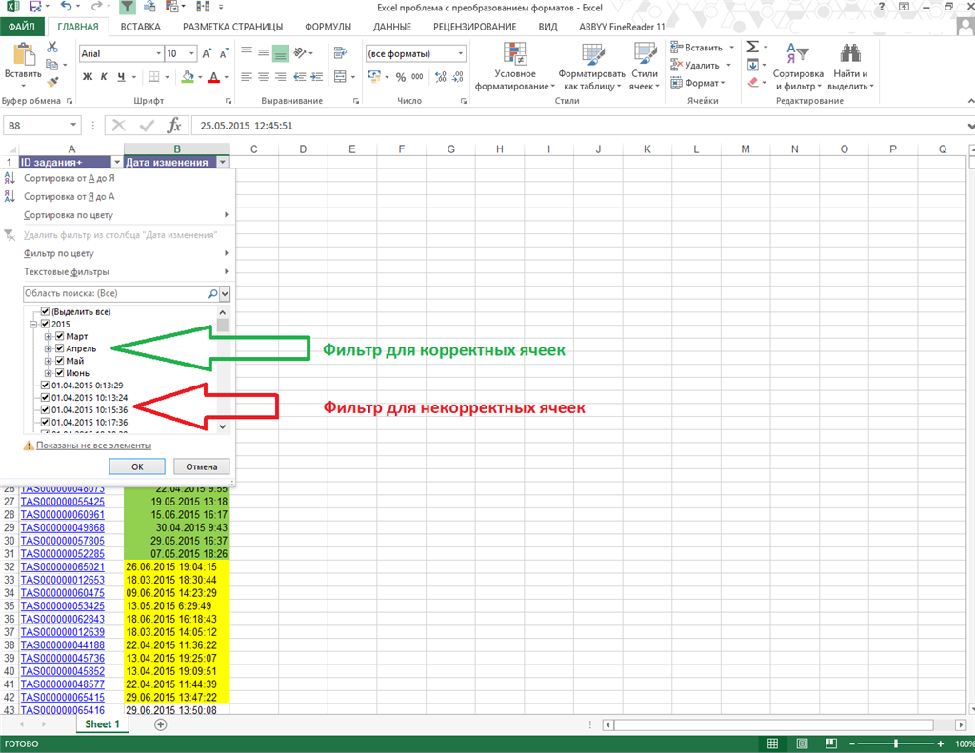Click the new sheet plus icon
Screen dimensions: 975x753
click(x=160, y=724)
